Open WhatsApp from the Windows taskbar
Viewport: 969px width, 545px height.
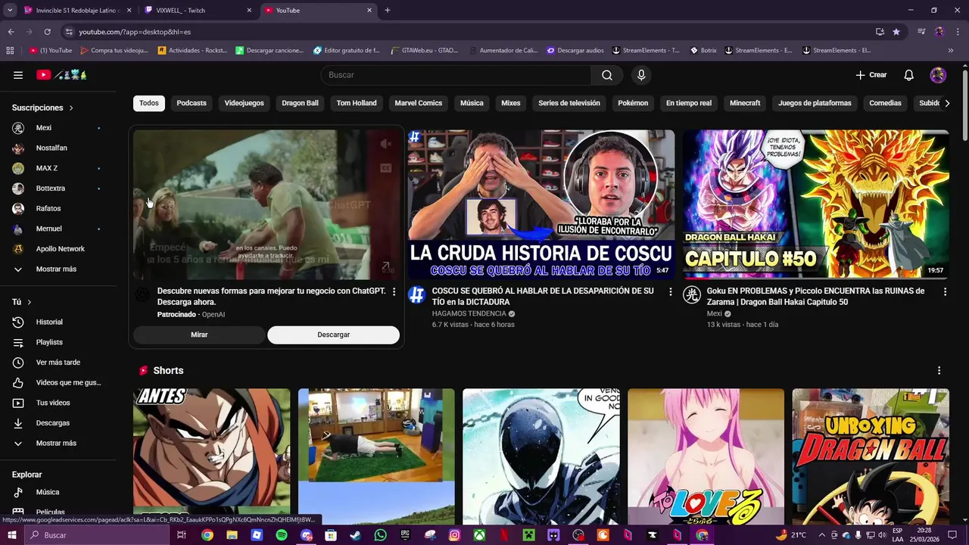[x=380, y=535]
